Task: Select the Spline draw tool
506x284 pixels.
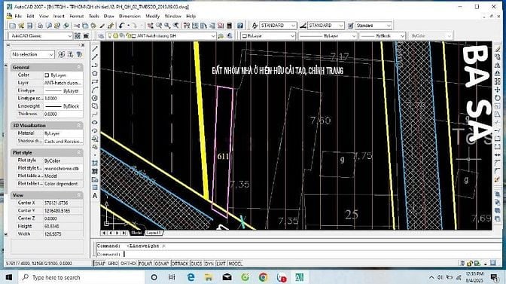Action: (95, 115)
